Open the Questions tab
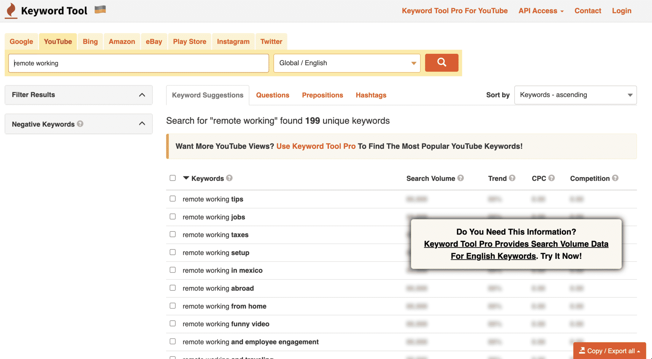Screen dimensions: 652x359 [273, 95]
